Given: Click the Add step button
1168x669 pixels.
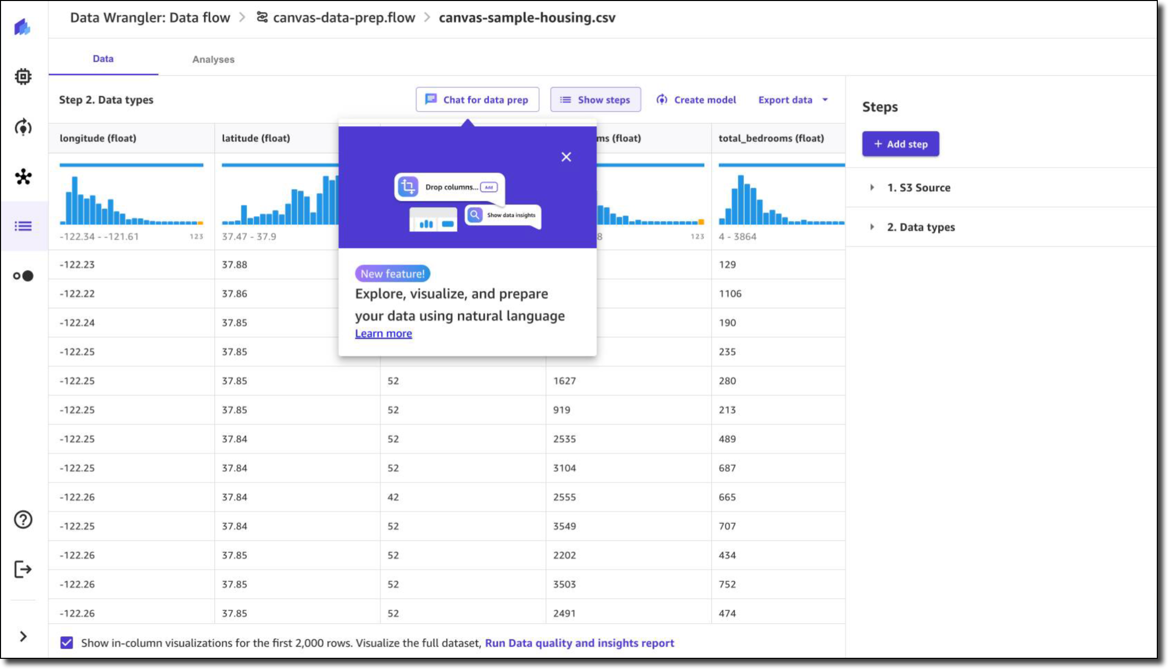Looking at the screenshot, I should coord(900,144).
